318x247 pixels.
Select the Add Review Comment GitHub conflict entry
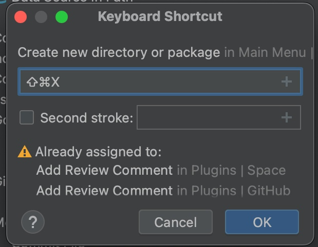click(x=163, y=191)
